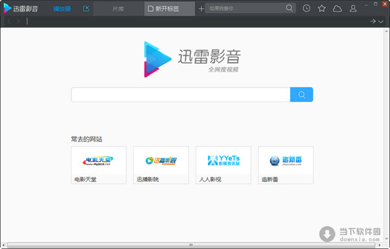Open playback history clock icon
Screen dimensions: 390x249
(306, 8)
